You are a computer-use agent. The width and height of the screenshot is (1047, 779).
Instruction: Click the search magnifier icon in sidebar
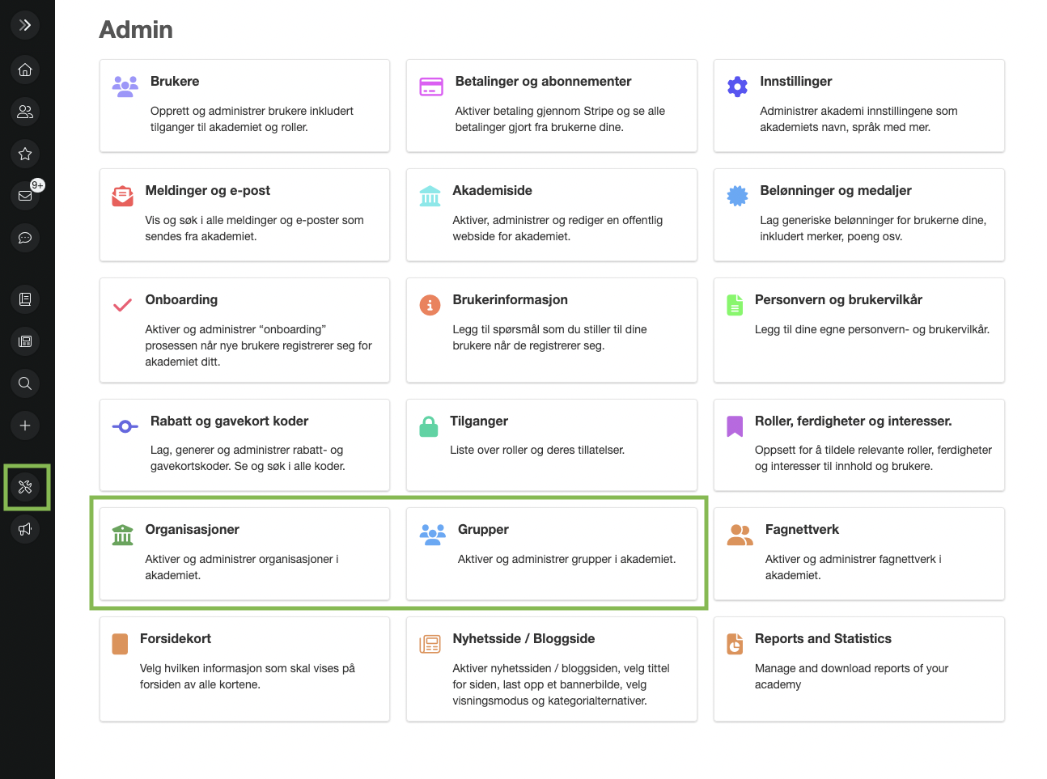(25, 383)
